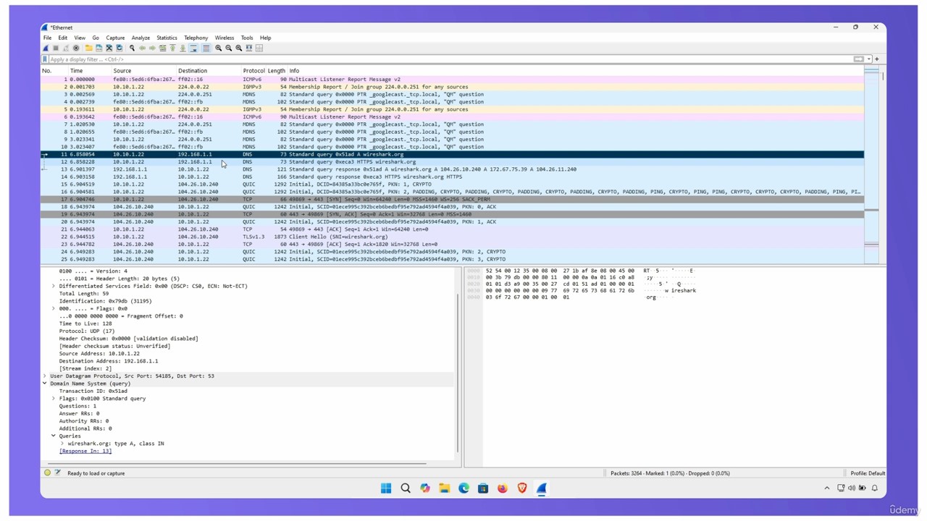Go to specified packet
Image resolution: width=927 pixels, height=521 pixels.
point(162,48)
